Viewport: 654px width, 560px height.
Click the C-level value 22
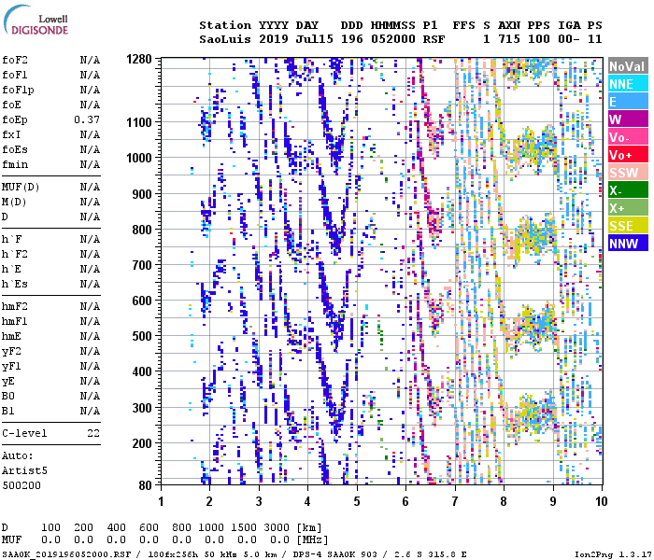click(x=93, y=433)
